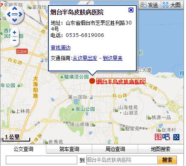The height and width of the screenshot is (166, 186).
Task: Click the 发送 send button
Action: pyautogui.click(x=149, y=5)
